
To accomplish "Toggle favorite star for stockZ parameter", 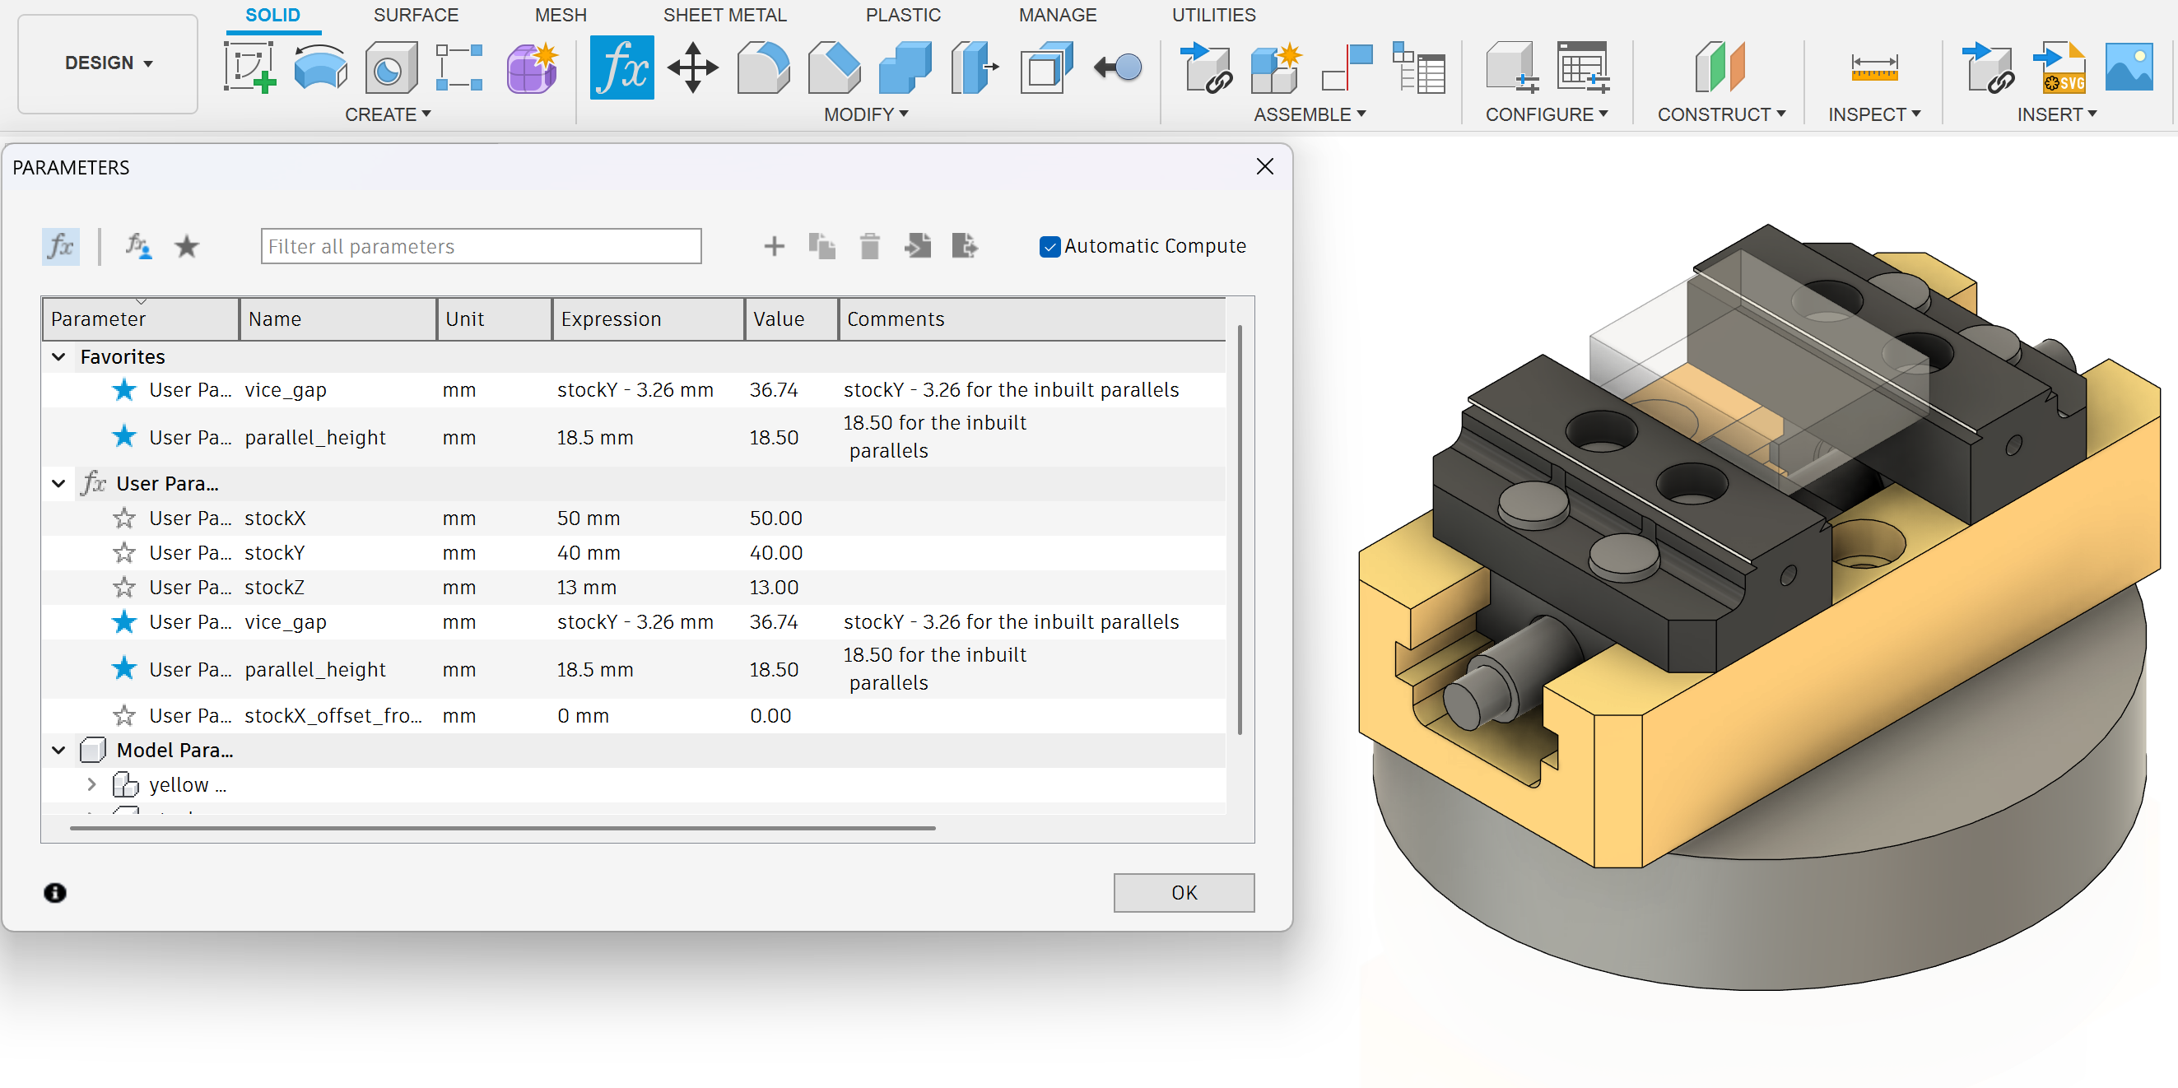I will (x=124, y=588).
